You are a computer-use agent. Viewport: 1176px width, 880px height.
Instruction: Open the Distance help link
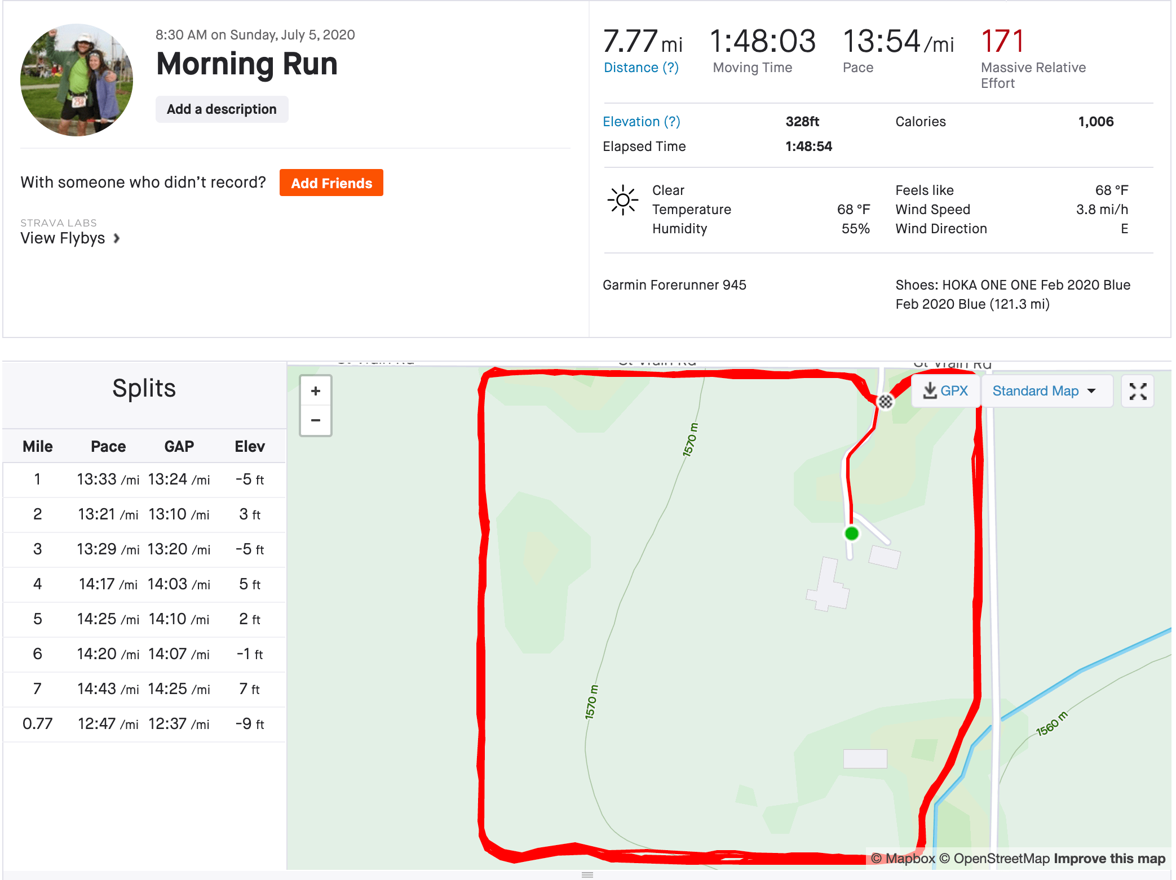[641, 68]
